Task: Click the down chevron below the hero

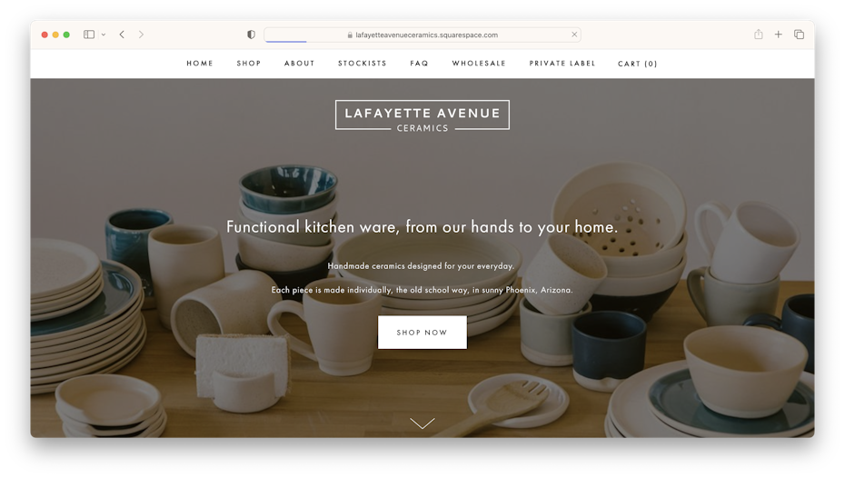Action: [x=422, y=423]
